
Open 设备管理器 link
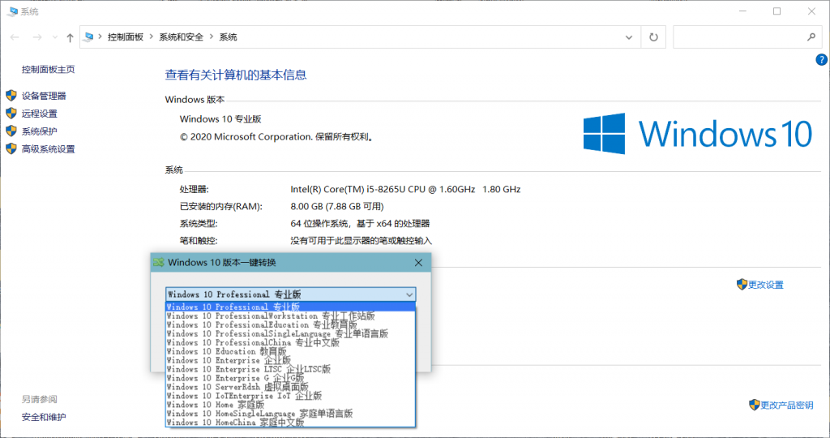point(44,96)
